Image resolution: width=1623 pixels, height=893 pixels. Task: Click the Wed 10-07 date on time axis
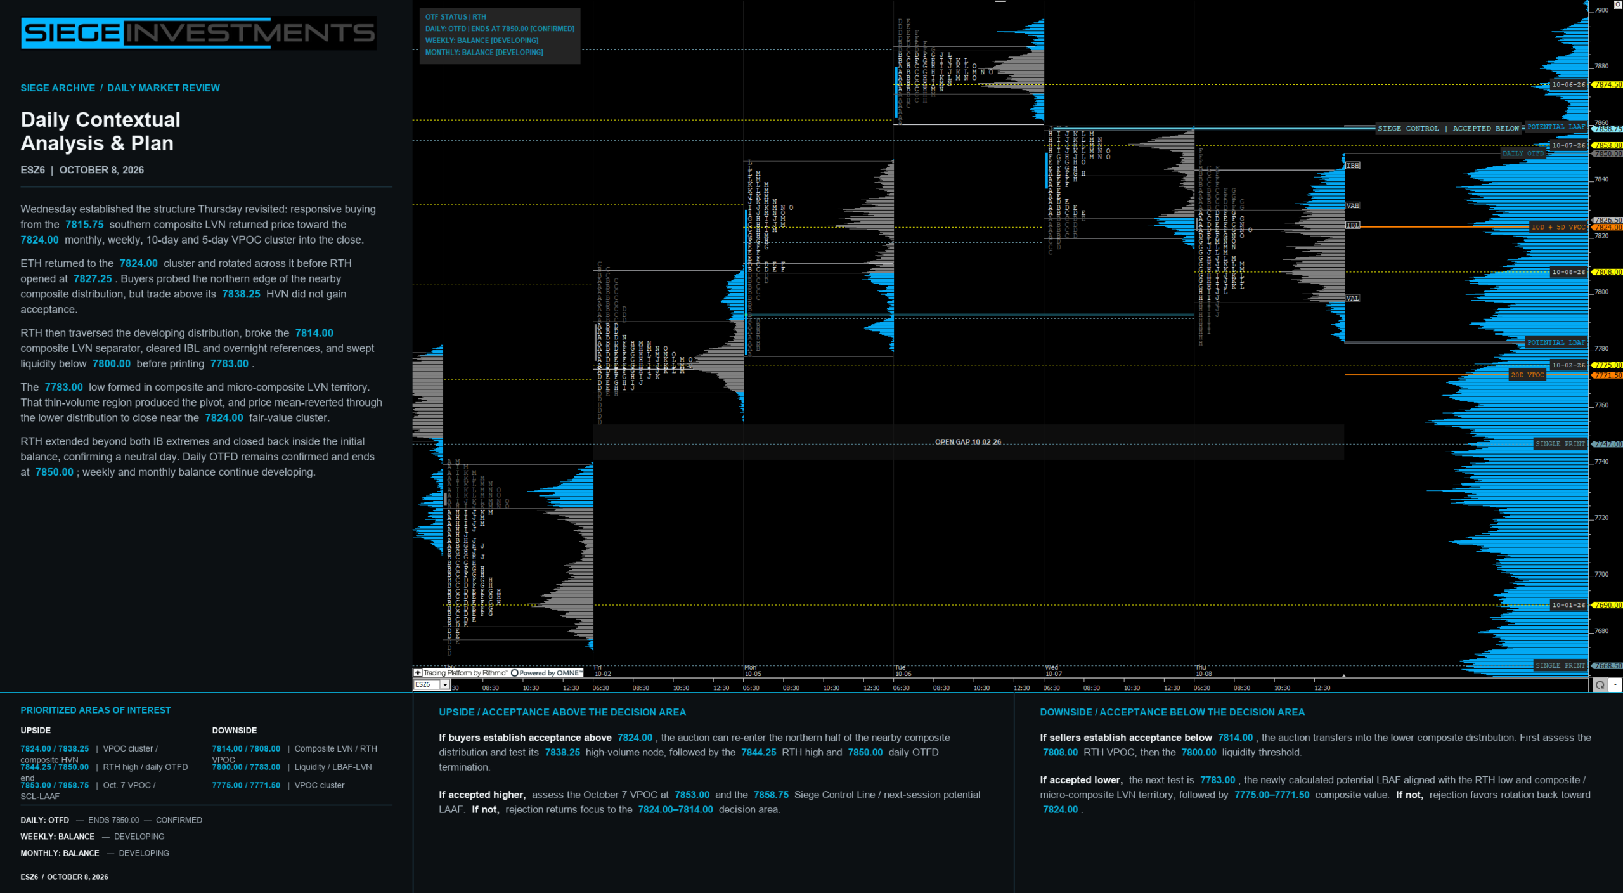[x=1053, y=670]
